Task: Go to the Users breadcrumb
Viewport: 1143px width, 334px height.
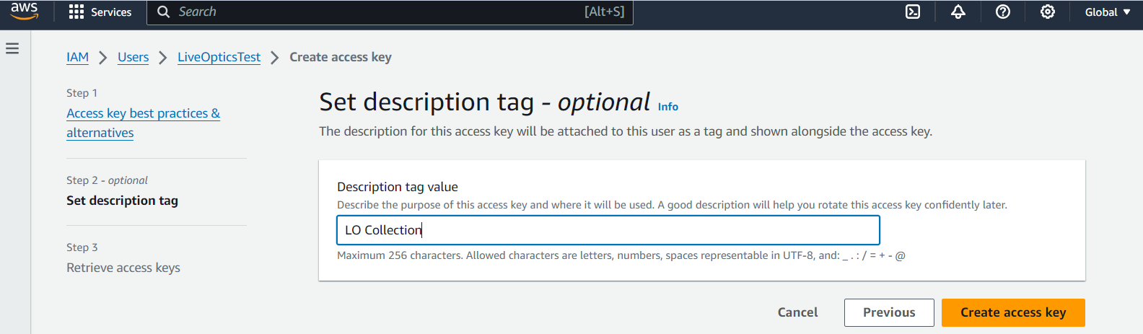Action: [133, 57]
